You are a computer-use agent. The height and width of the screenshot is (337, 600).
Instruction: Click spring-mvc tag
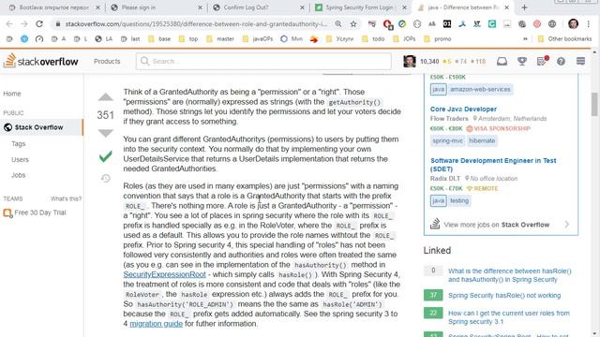tap(448, 140)
